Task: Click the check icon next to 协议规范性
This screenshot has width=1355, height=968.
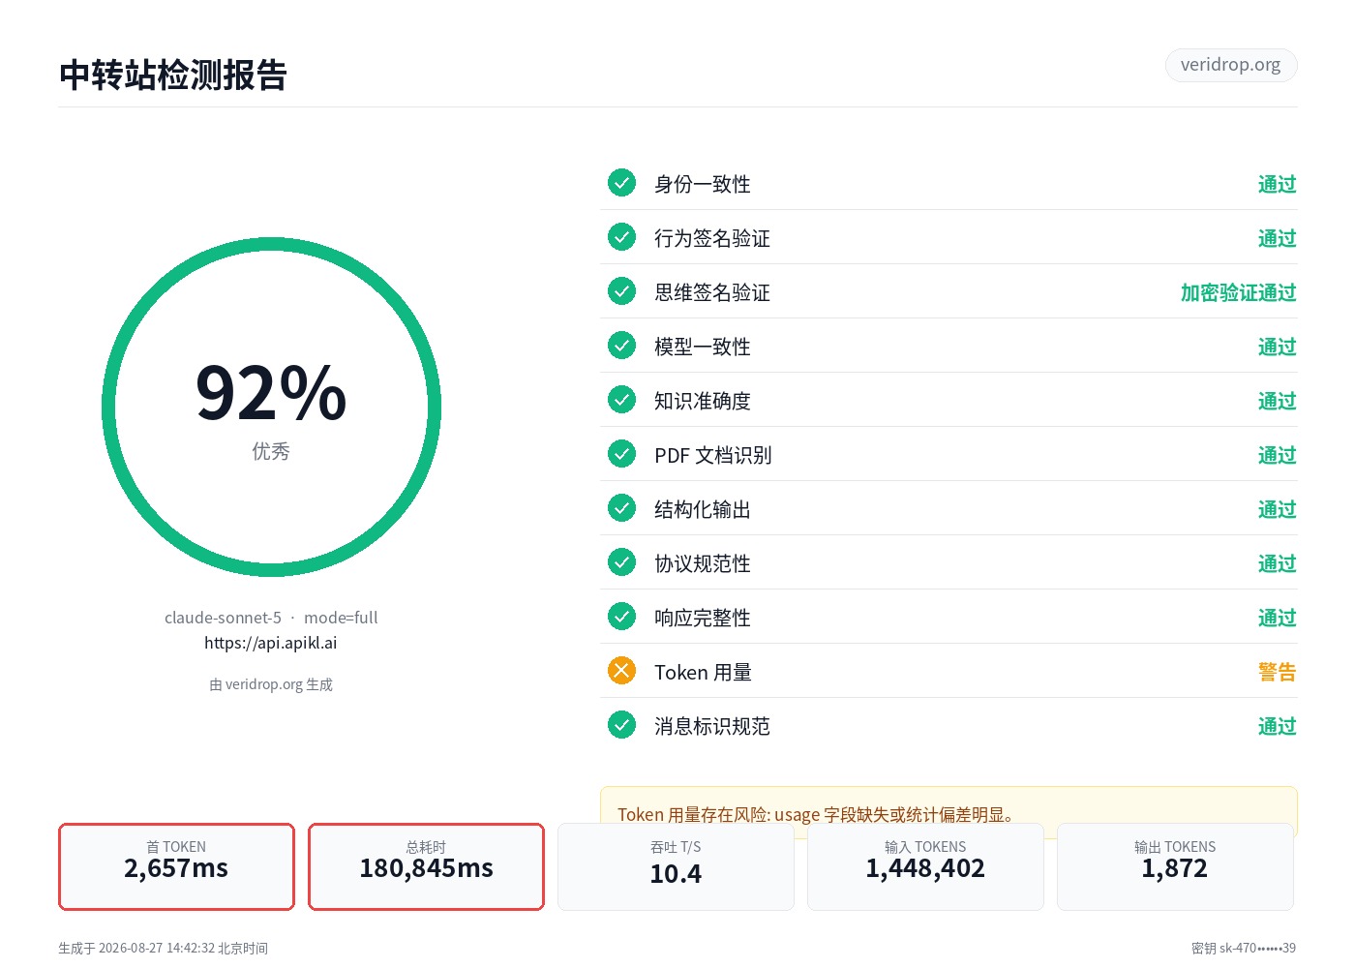Action: click(x=621, y=562)
